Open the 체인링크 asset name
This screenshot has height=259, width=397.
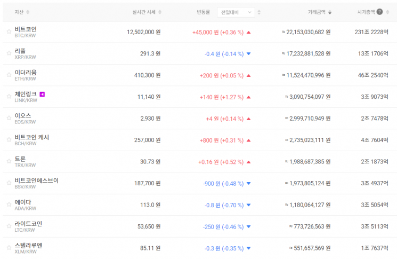[x=26, y=94]
